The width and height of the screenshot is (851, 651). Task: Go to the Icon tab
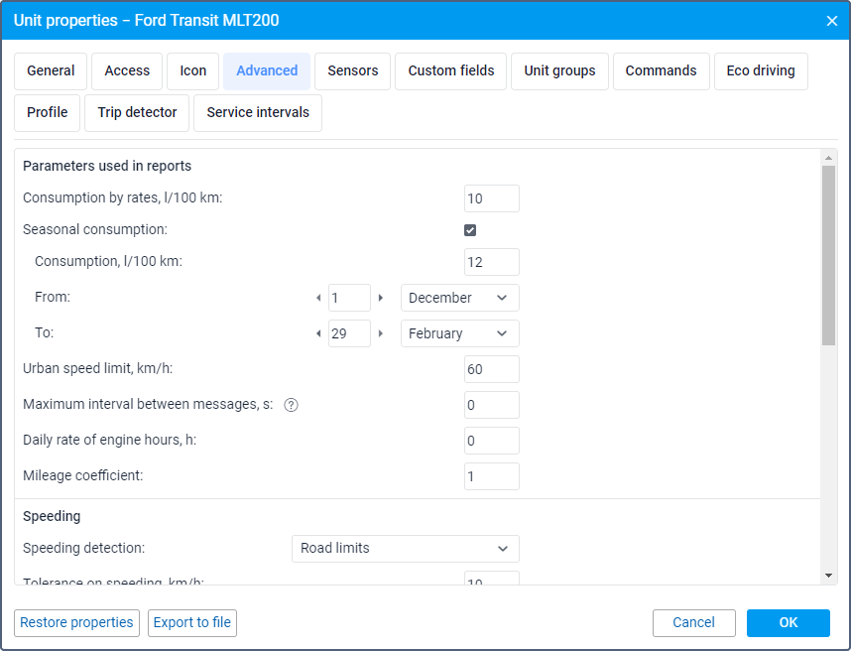(x=192, y=71)
